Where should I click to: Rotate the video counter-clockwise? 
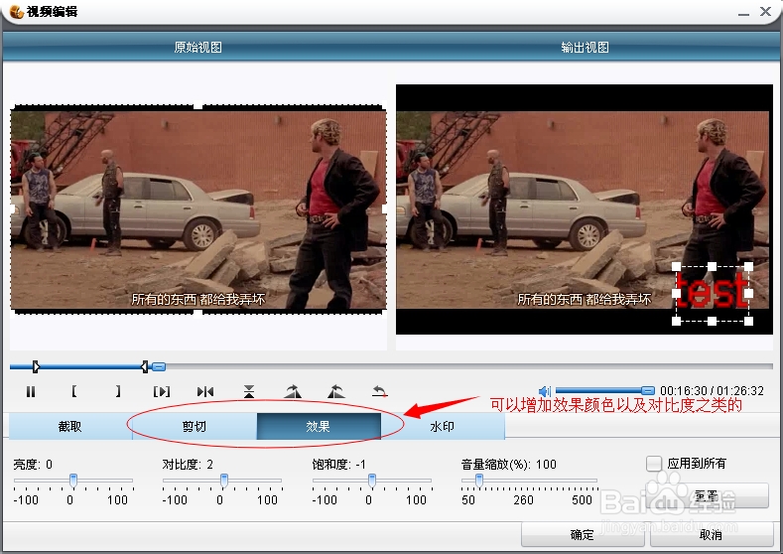[336, 391]
